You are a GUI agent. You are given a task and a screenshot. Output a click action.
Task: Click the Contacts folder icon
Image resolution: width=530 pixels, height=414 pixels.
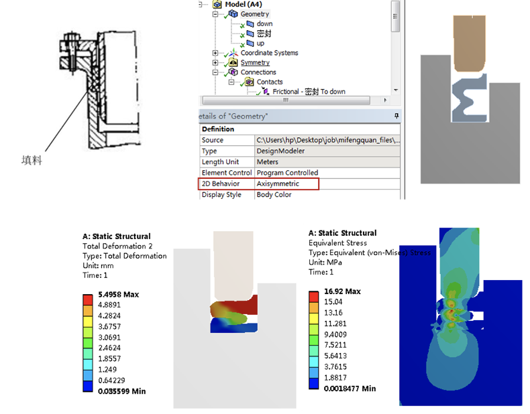(250, 82)
